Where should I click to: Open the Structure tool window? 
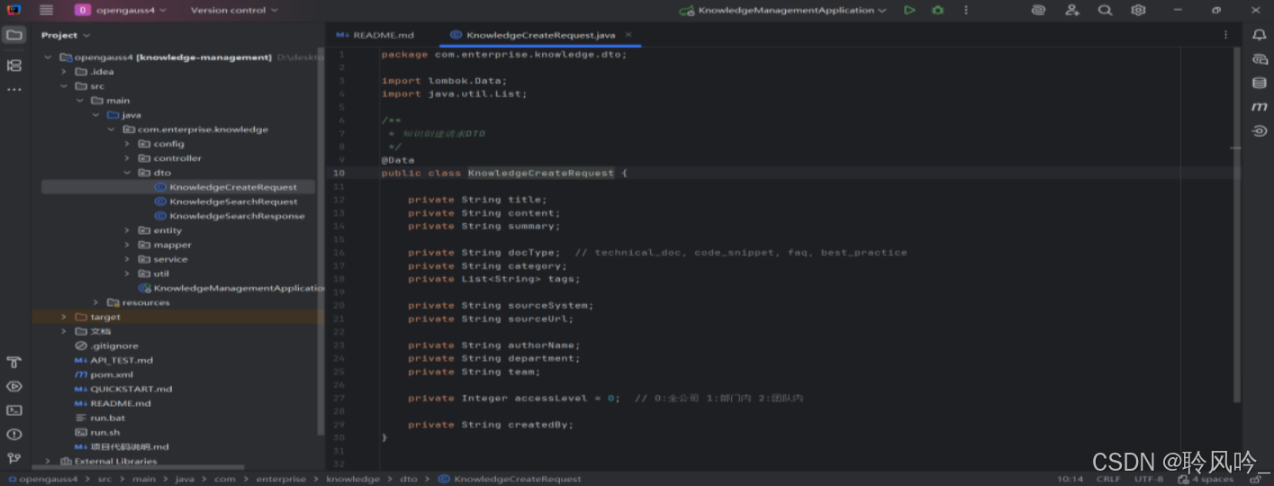[14, 66]
